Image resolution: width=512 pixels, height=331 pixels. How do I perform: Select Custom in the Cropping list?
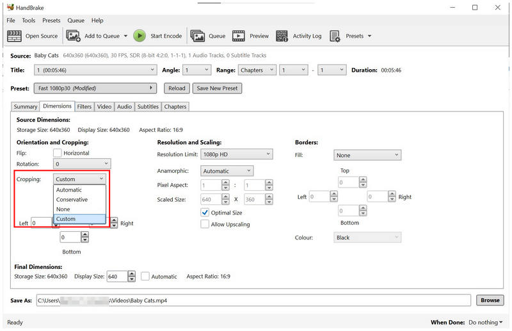point(79,219)
